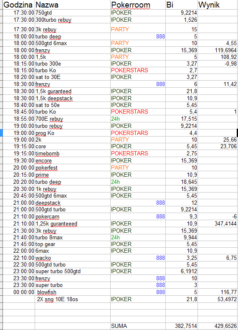Select the Bi total 382,7514 cell
Image resolution: width=238 pixels, height=330 pixels.
182,326
